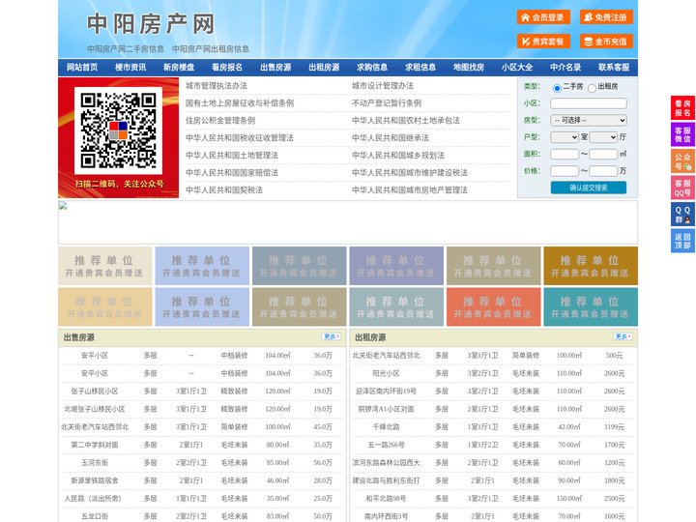Viewport: 696px width, 522px height.
Task: Open the 公众号 orange side button
Action: [682, 161]
